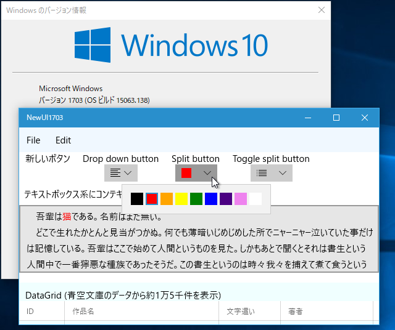Click the Drop down button label

click(x=121, y=159)
